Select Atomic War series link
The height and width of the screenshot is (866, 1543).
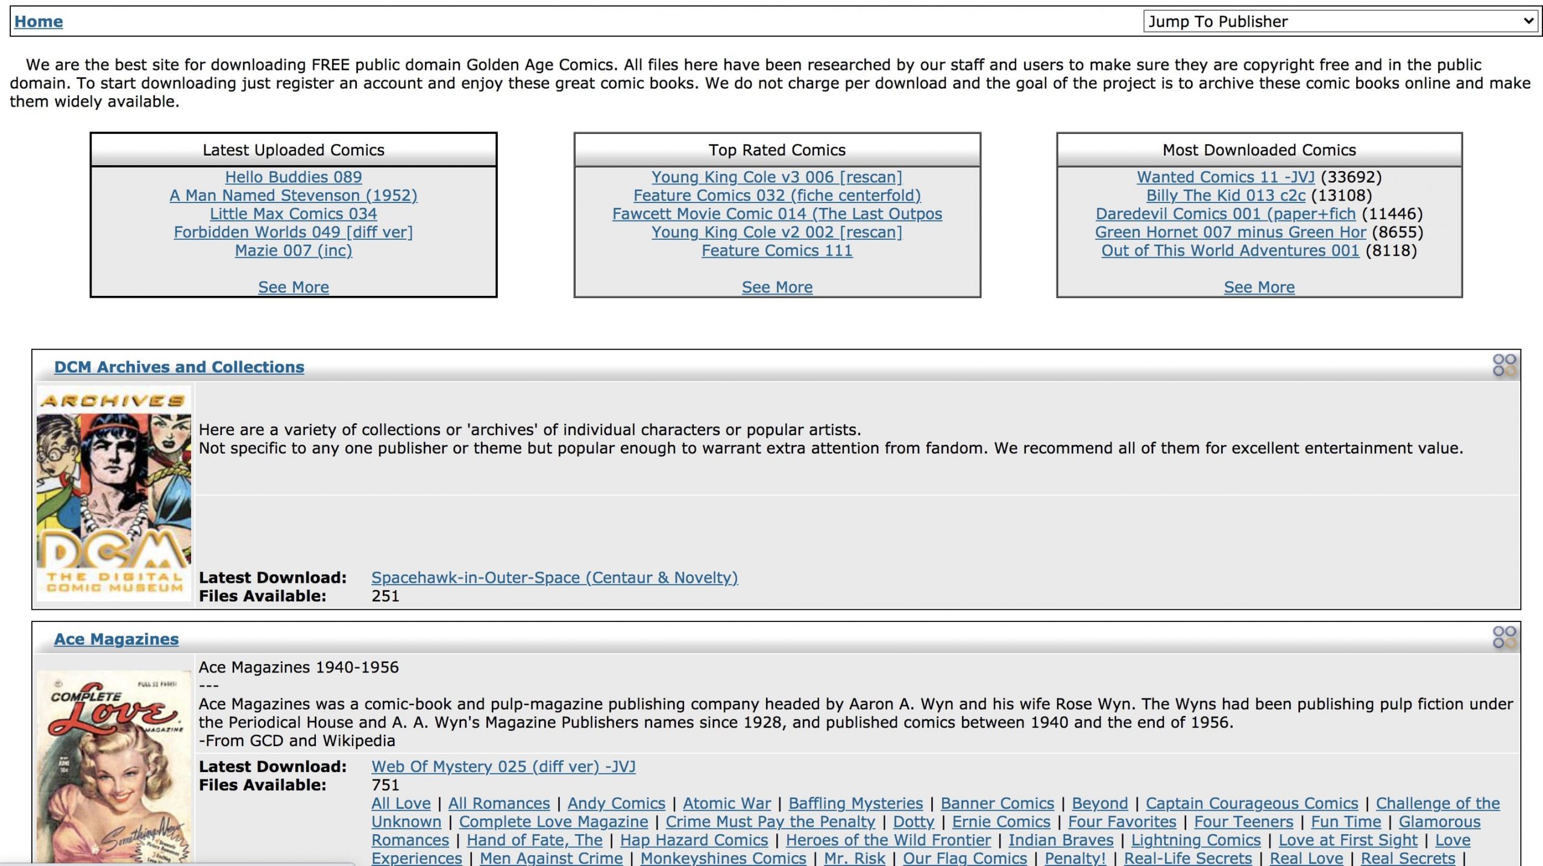tap(726, 803)
